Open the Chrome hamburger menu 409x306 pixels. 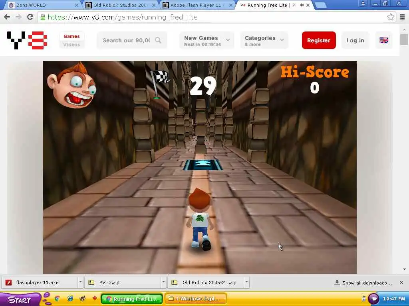(x=403, y=17)
